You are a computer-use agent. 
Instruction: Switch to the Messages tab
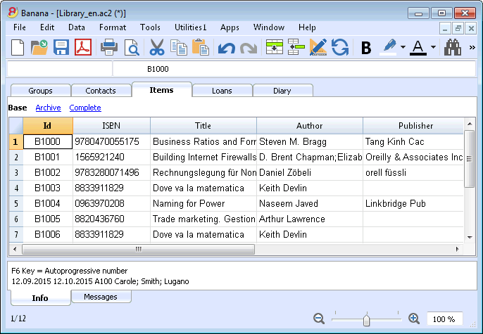(101, 297)
